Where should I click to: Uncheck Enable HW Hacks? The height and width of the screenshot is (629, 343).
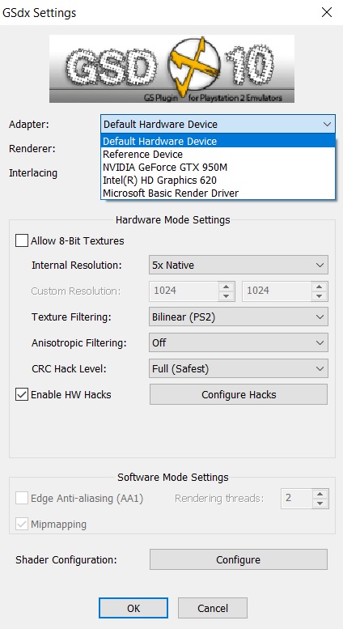point(22,395)
